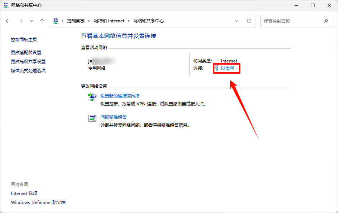Viewport: 338px width, 213px height.
Task: Click the search magnifier icon
Action: [326, 21]
